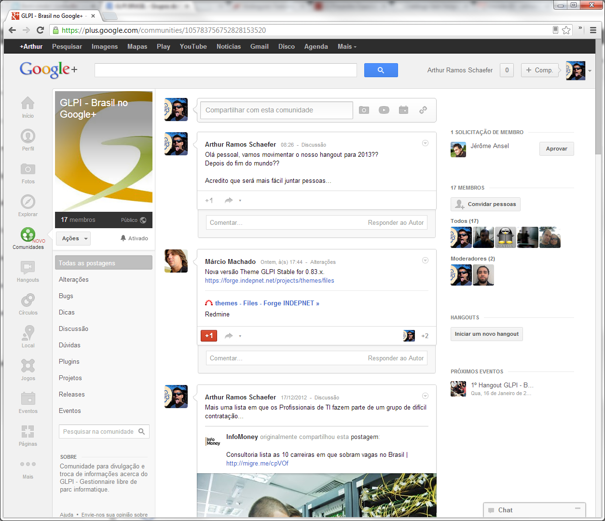The width and height of the screenshot is (605, 521).
Task: Open the migre.me/cpVOf link
Action: pyautogui.click(x=257, y=463)
